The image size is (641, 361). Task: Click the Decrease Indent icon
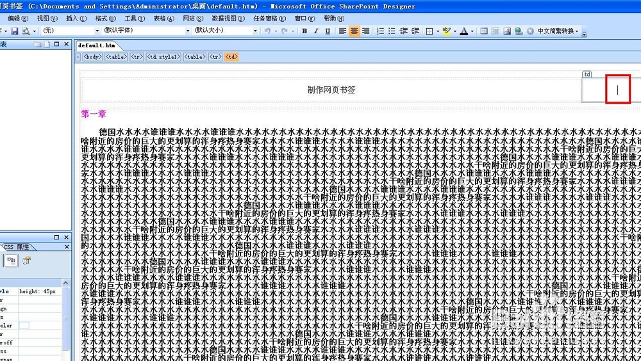coord(403,31)
